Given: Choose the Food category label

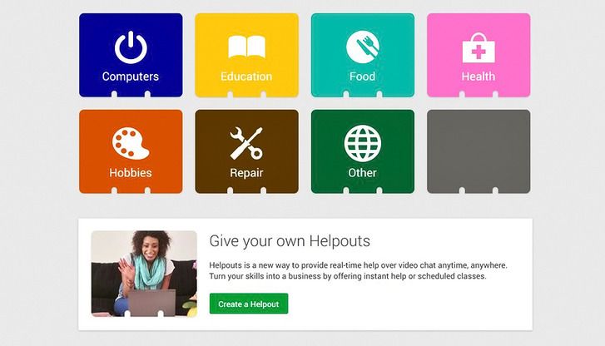Looking at the screenshot, I should point(362,77).
